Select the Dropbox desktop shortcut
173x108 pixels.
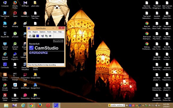pyautogui.click(x=15, y=86)
